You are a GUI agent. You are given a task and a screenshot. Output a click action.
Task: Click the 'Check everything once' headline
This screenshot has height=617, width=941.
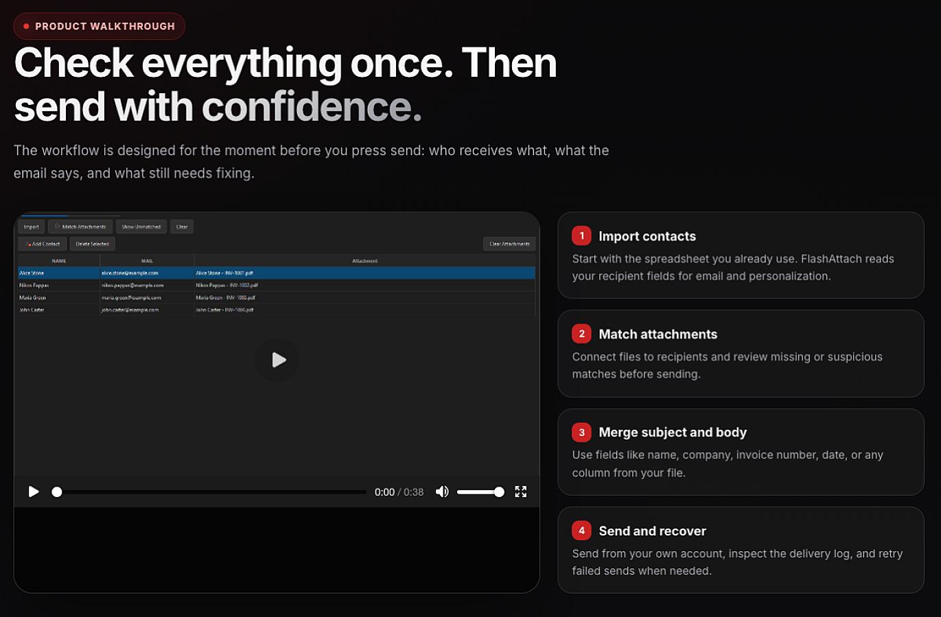(x=286, y=84)
